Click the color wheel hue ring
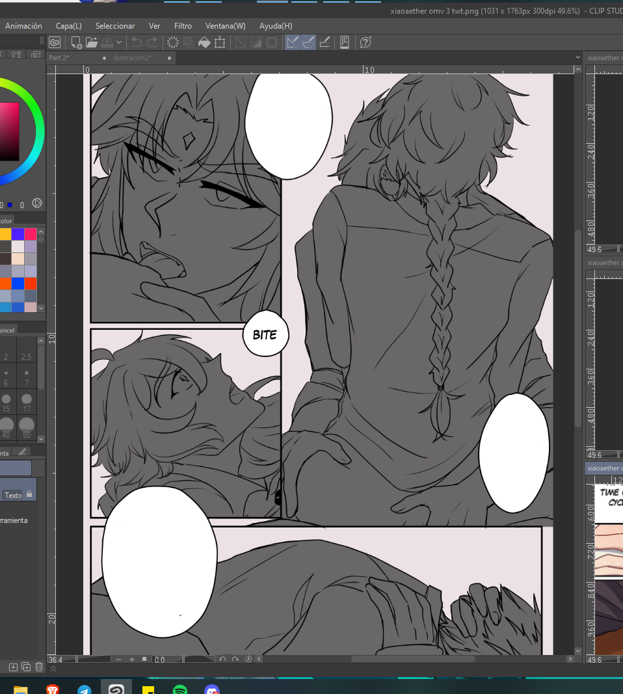623x694 pixels. (x=39, y=131)
